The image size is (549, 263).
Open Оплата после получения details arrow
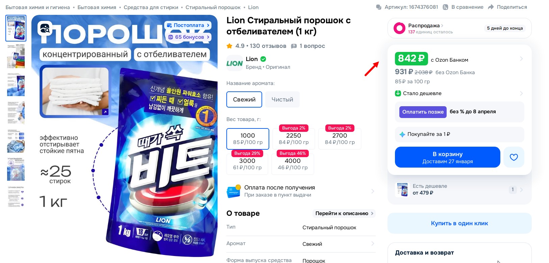[373, 191]
